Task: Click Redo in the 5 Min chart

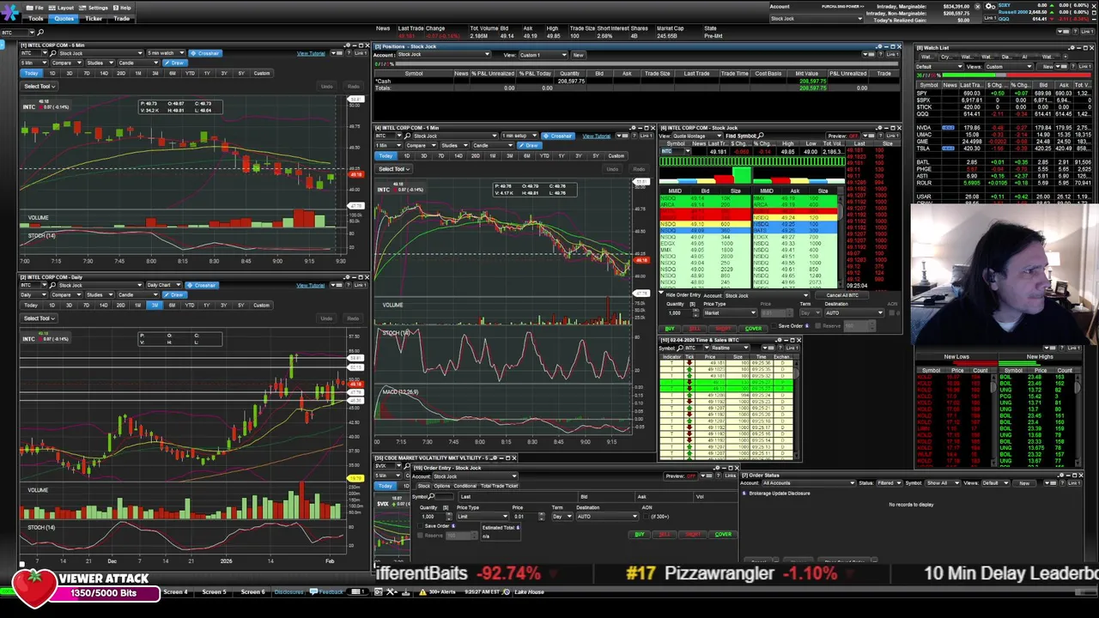Action: click(x=353, y=87)
